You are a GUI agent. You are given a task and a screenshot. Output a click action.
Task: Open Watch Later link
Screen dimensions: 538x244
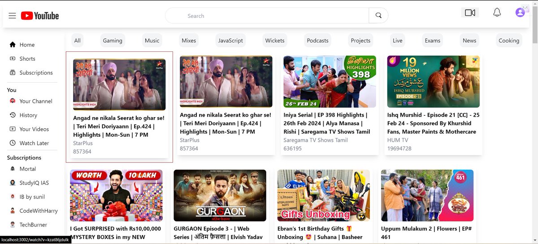34,143
